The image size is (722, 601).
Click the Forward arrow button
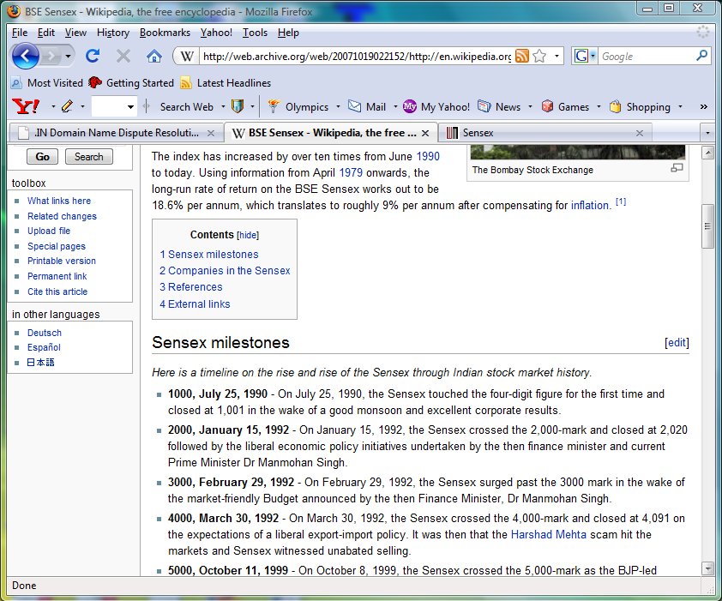tap(51, 57)
